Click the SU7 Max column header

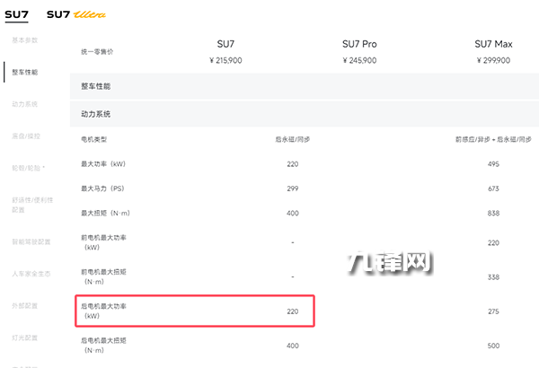pos(493,44)
